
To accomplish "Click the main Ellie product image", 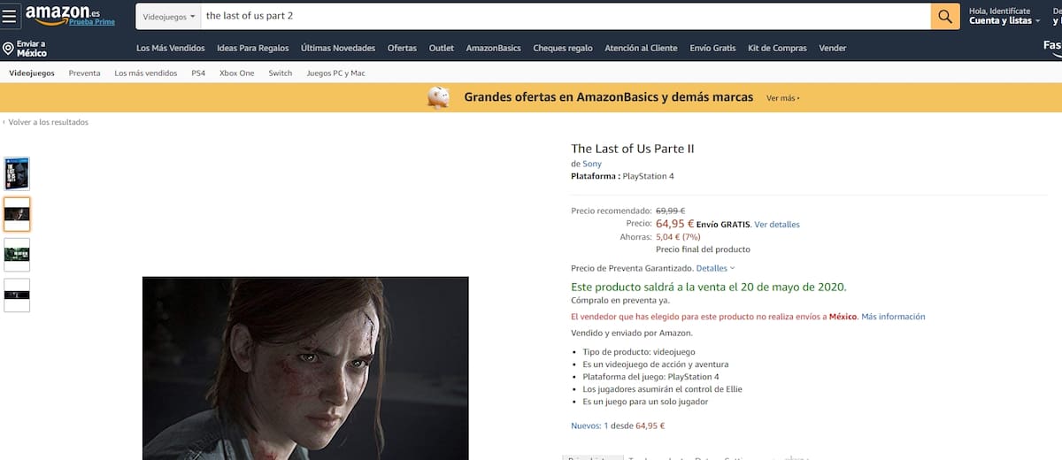I will pos(305,368).
